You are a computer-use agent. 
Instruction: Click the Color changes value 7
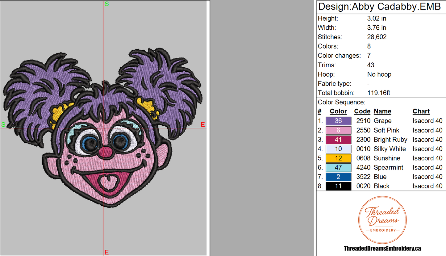[x=369, y=56]
